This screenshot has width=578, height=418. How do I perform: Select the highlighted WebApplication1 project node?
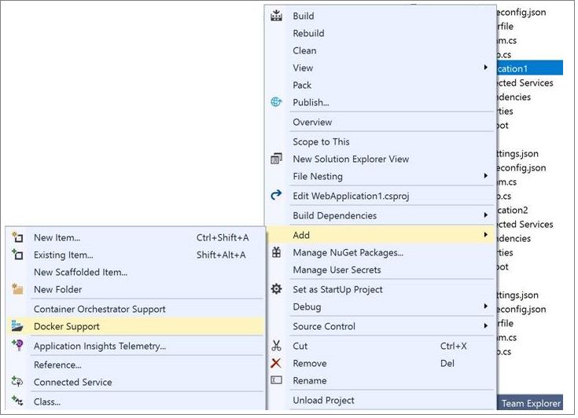pyautogui.click(x=525, y=68)
